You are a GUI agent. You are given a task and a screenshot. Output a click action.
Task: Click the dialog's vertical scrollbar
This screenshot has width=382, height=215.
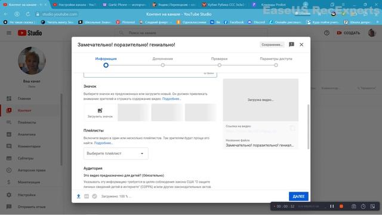(x=308, y=127)
